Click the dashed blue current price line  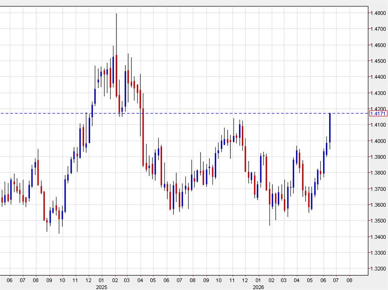point(184,113)
